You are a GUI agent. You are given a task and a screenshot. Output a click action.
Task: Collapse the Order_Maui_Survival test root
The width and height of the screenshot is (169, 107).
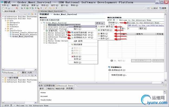pyautogui.click(x=42, y=23)
